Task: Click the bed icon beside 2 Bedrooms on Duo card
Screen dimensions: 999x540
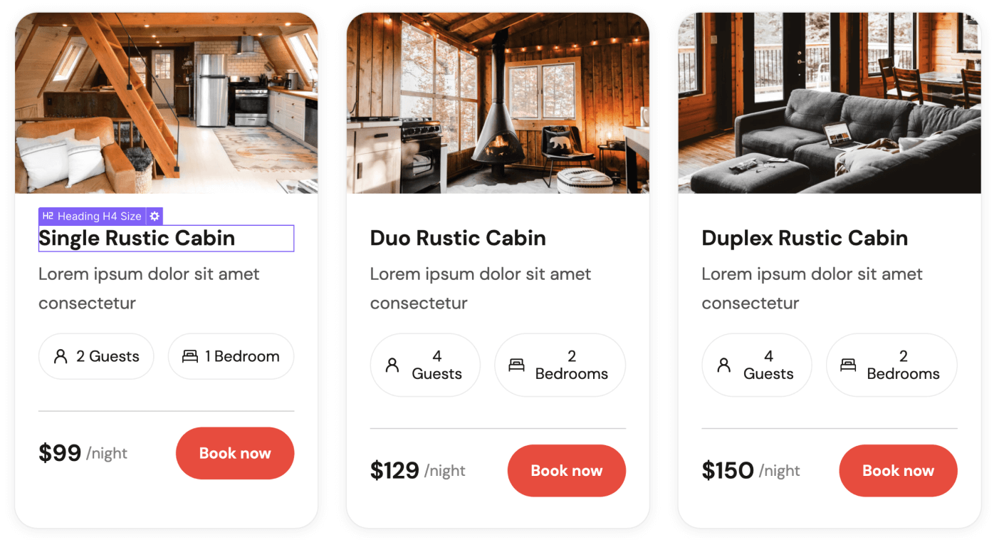Action: 516,364
